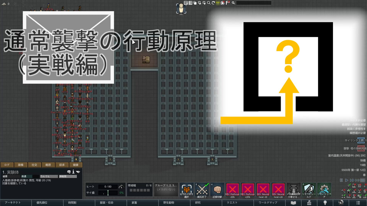Toggle the auto home area house icon

pyautogui.click(x=349, y=191)
